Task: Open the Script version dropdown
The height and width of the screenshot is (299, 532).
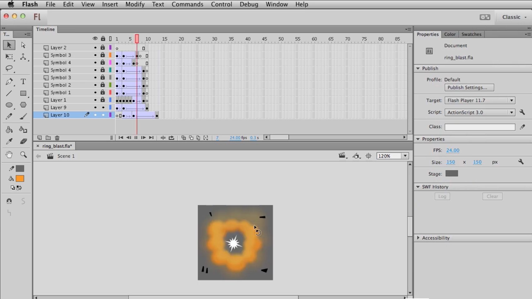Action: 511,112
